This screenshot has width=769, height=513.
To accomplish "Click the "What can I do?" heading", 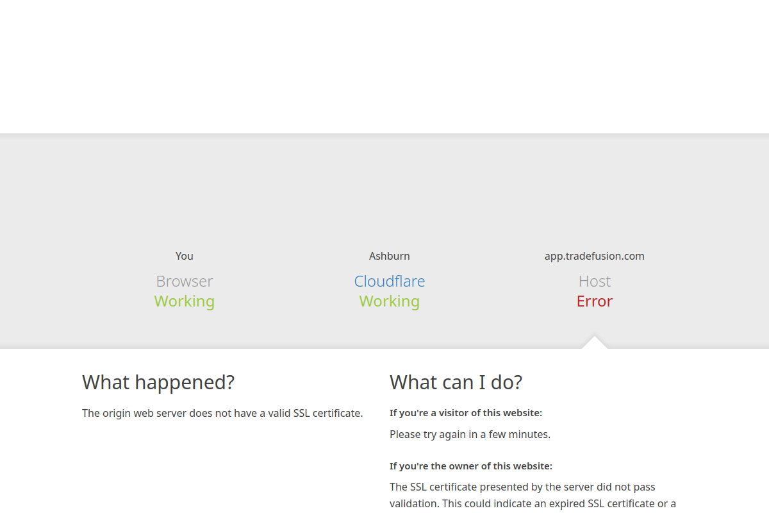I will click(456, 383).
